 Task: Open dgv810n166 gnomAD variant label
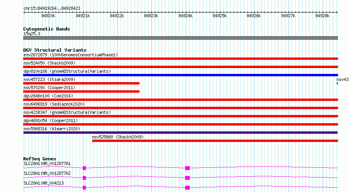[67, 71]
